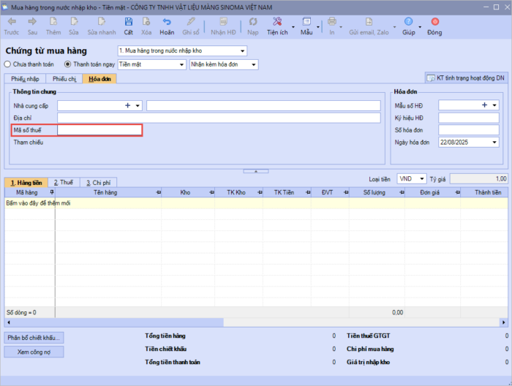Click the Cất (save) toolbar icon

coord(128,23)
